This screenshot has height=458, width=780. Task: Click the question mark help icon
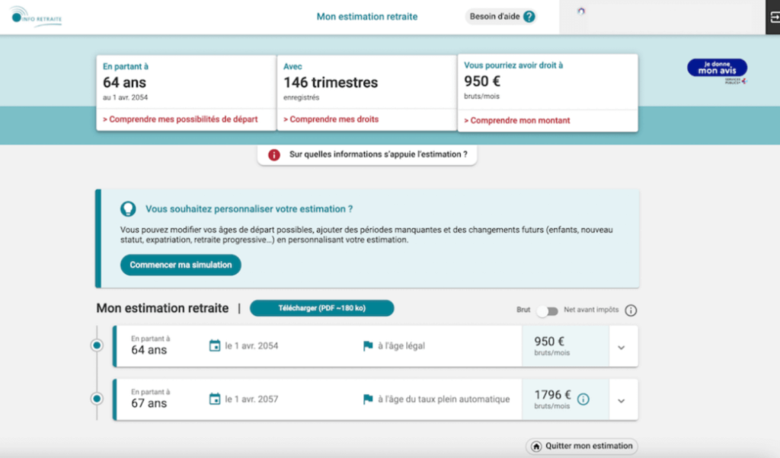(529, 17)
